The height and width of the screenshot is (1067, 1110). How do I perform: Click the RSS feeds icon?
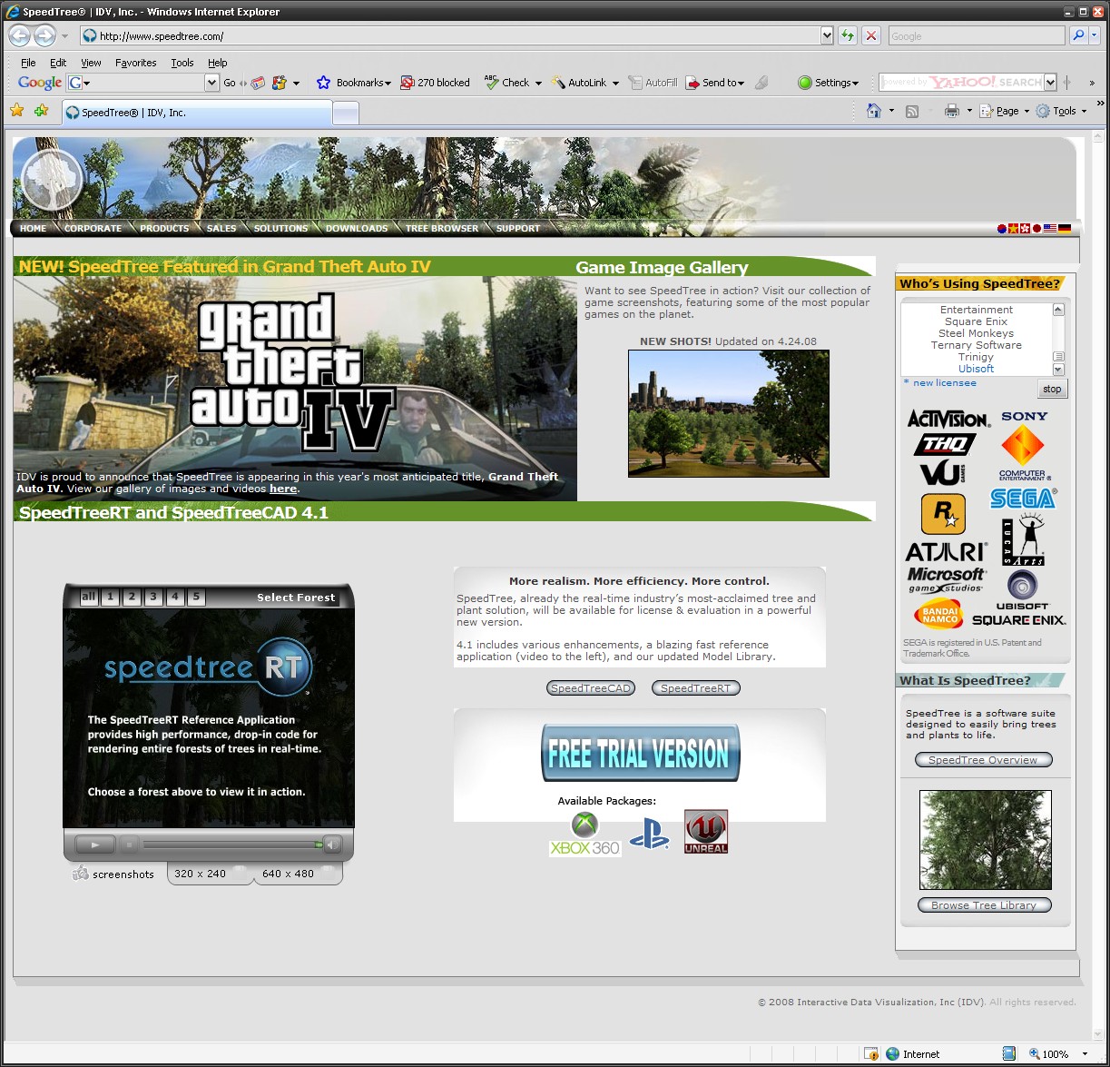click(912, 111)
